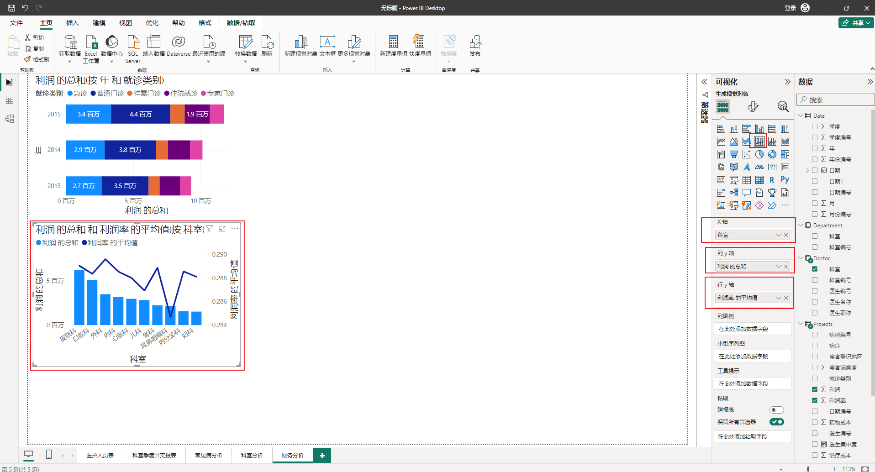This screenshot has width=875, height=472.
Task: Select the treemap visual icon
Action: [785, 154]
